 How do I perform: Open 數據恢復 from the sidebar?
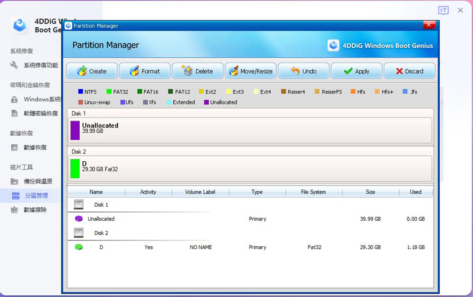(x=35, y=148)
